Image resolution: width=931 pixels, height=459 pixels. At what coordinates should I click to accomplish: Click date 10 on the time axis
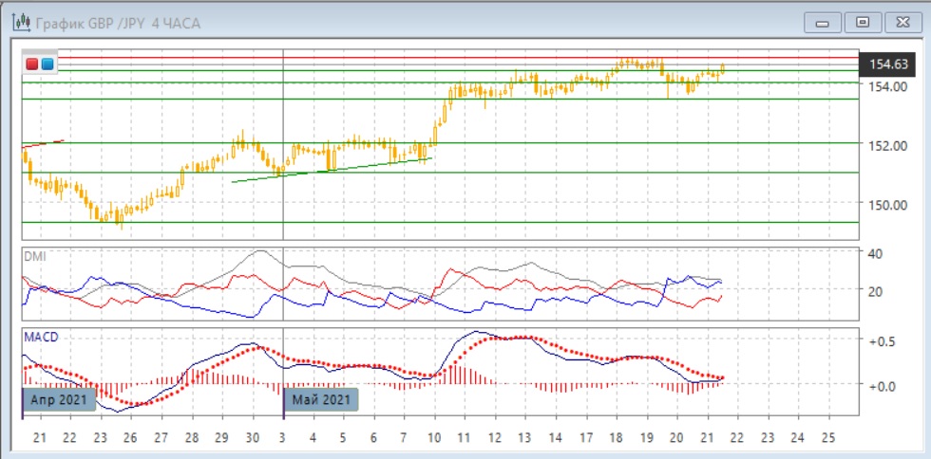(435, 437)
